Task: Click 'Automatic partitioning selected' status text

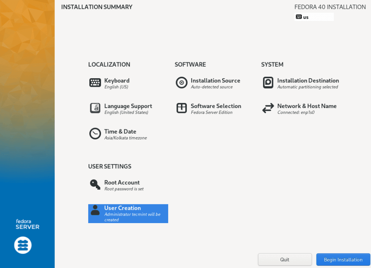Action: coord(308,87)
